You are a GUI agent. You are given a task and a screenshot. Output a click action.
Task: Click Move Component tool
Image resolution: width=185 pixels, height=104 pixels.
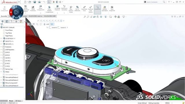(40, 8)
